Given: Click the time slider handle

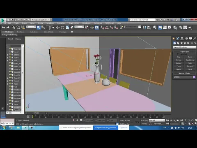Looking at the screenshot, I should click(36, 113).
